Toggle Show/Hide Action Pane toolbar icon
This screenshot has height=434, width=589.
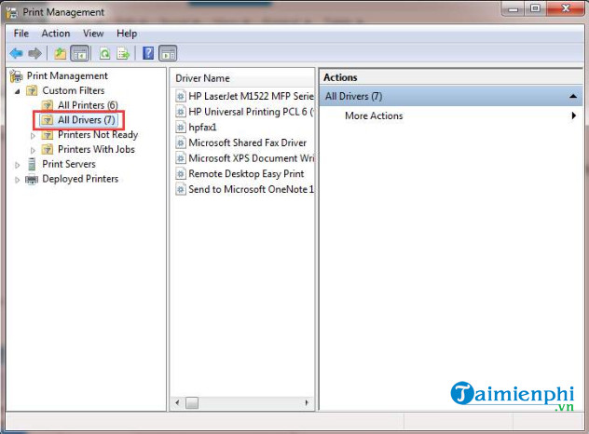[168, 54]
